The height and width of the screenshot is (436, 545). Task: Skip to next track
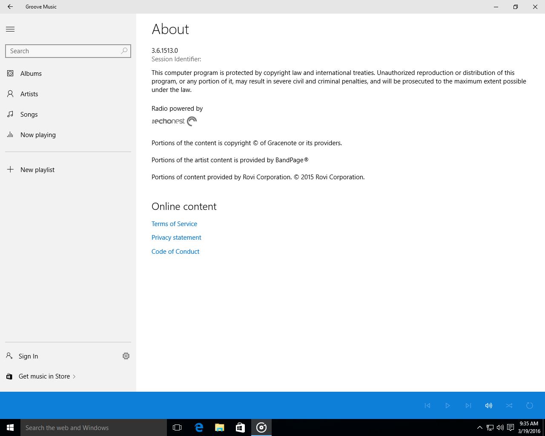pyautogui.click(x=468, y=405)
